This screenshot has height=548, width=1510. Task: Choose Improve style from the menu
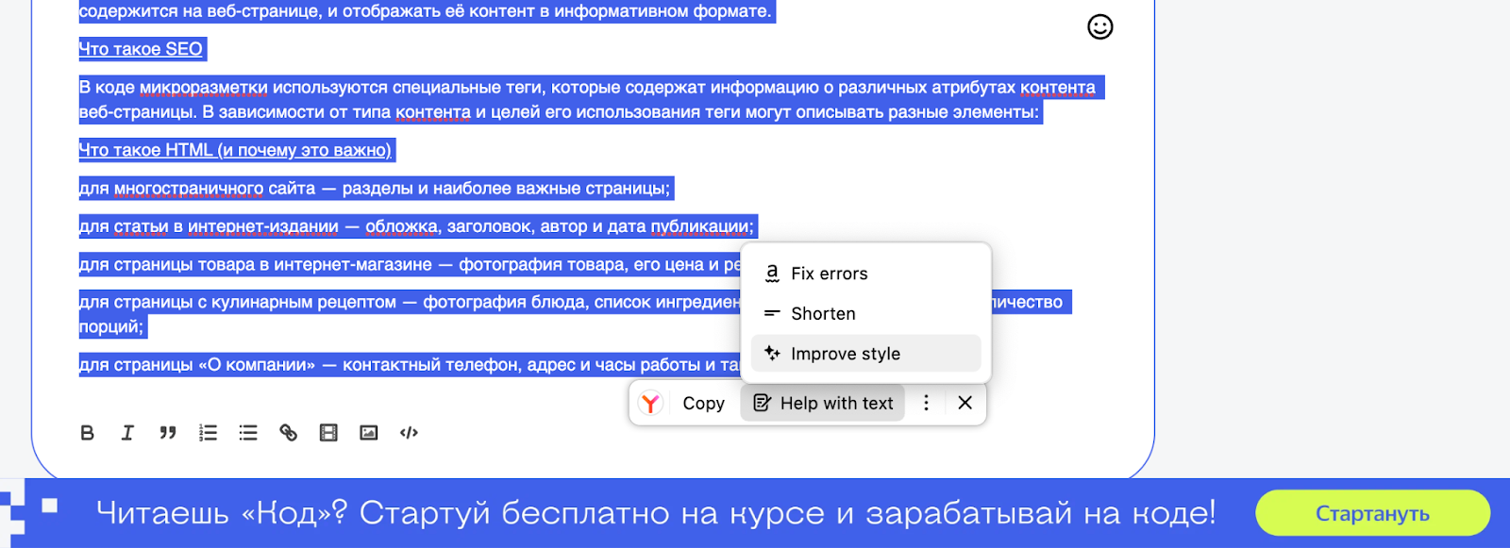866,354
